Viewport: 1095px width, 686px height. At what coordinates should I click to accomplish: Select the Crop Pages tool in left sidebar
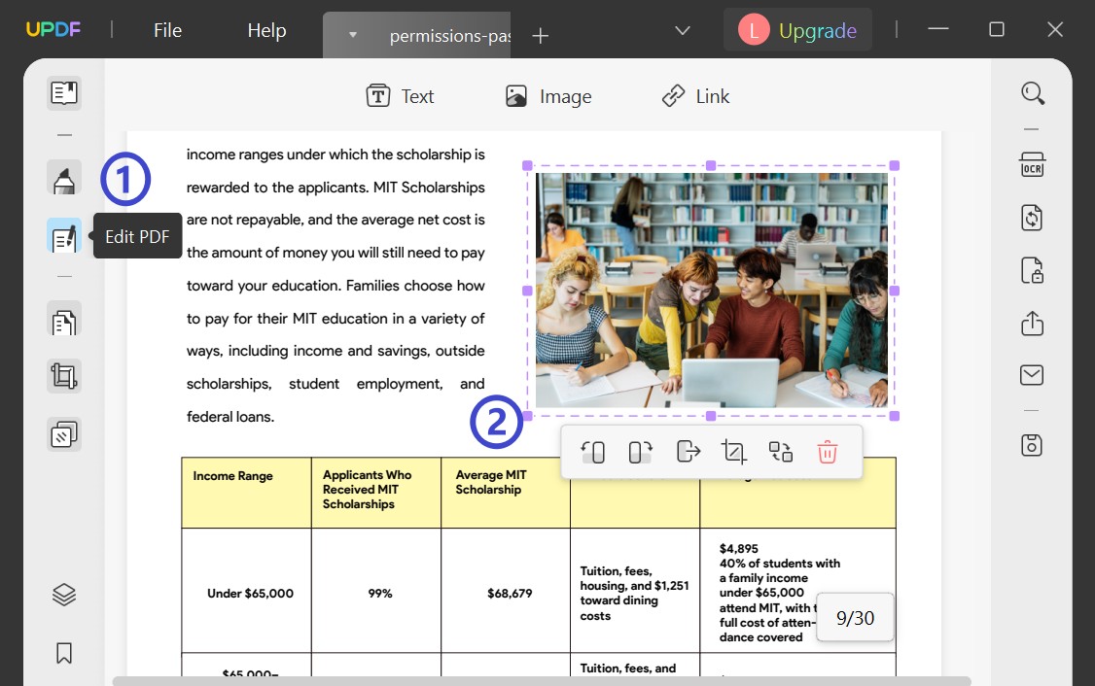(x=63, y=376)
